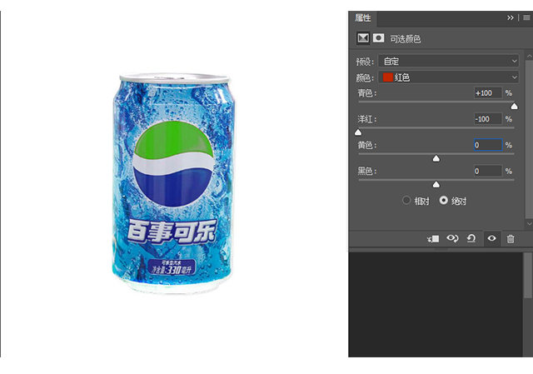Reset adjustment to defaults icon
This screenshot has height=374, width=533.
[x=471, y=239]
